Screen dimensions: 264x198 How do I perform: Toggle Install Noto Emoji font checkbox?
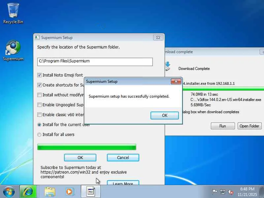[39, 75]
